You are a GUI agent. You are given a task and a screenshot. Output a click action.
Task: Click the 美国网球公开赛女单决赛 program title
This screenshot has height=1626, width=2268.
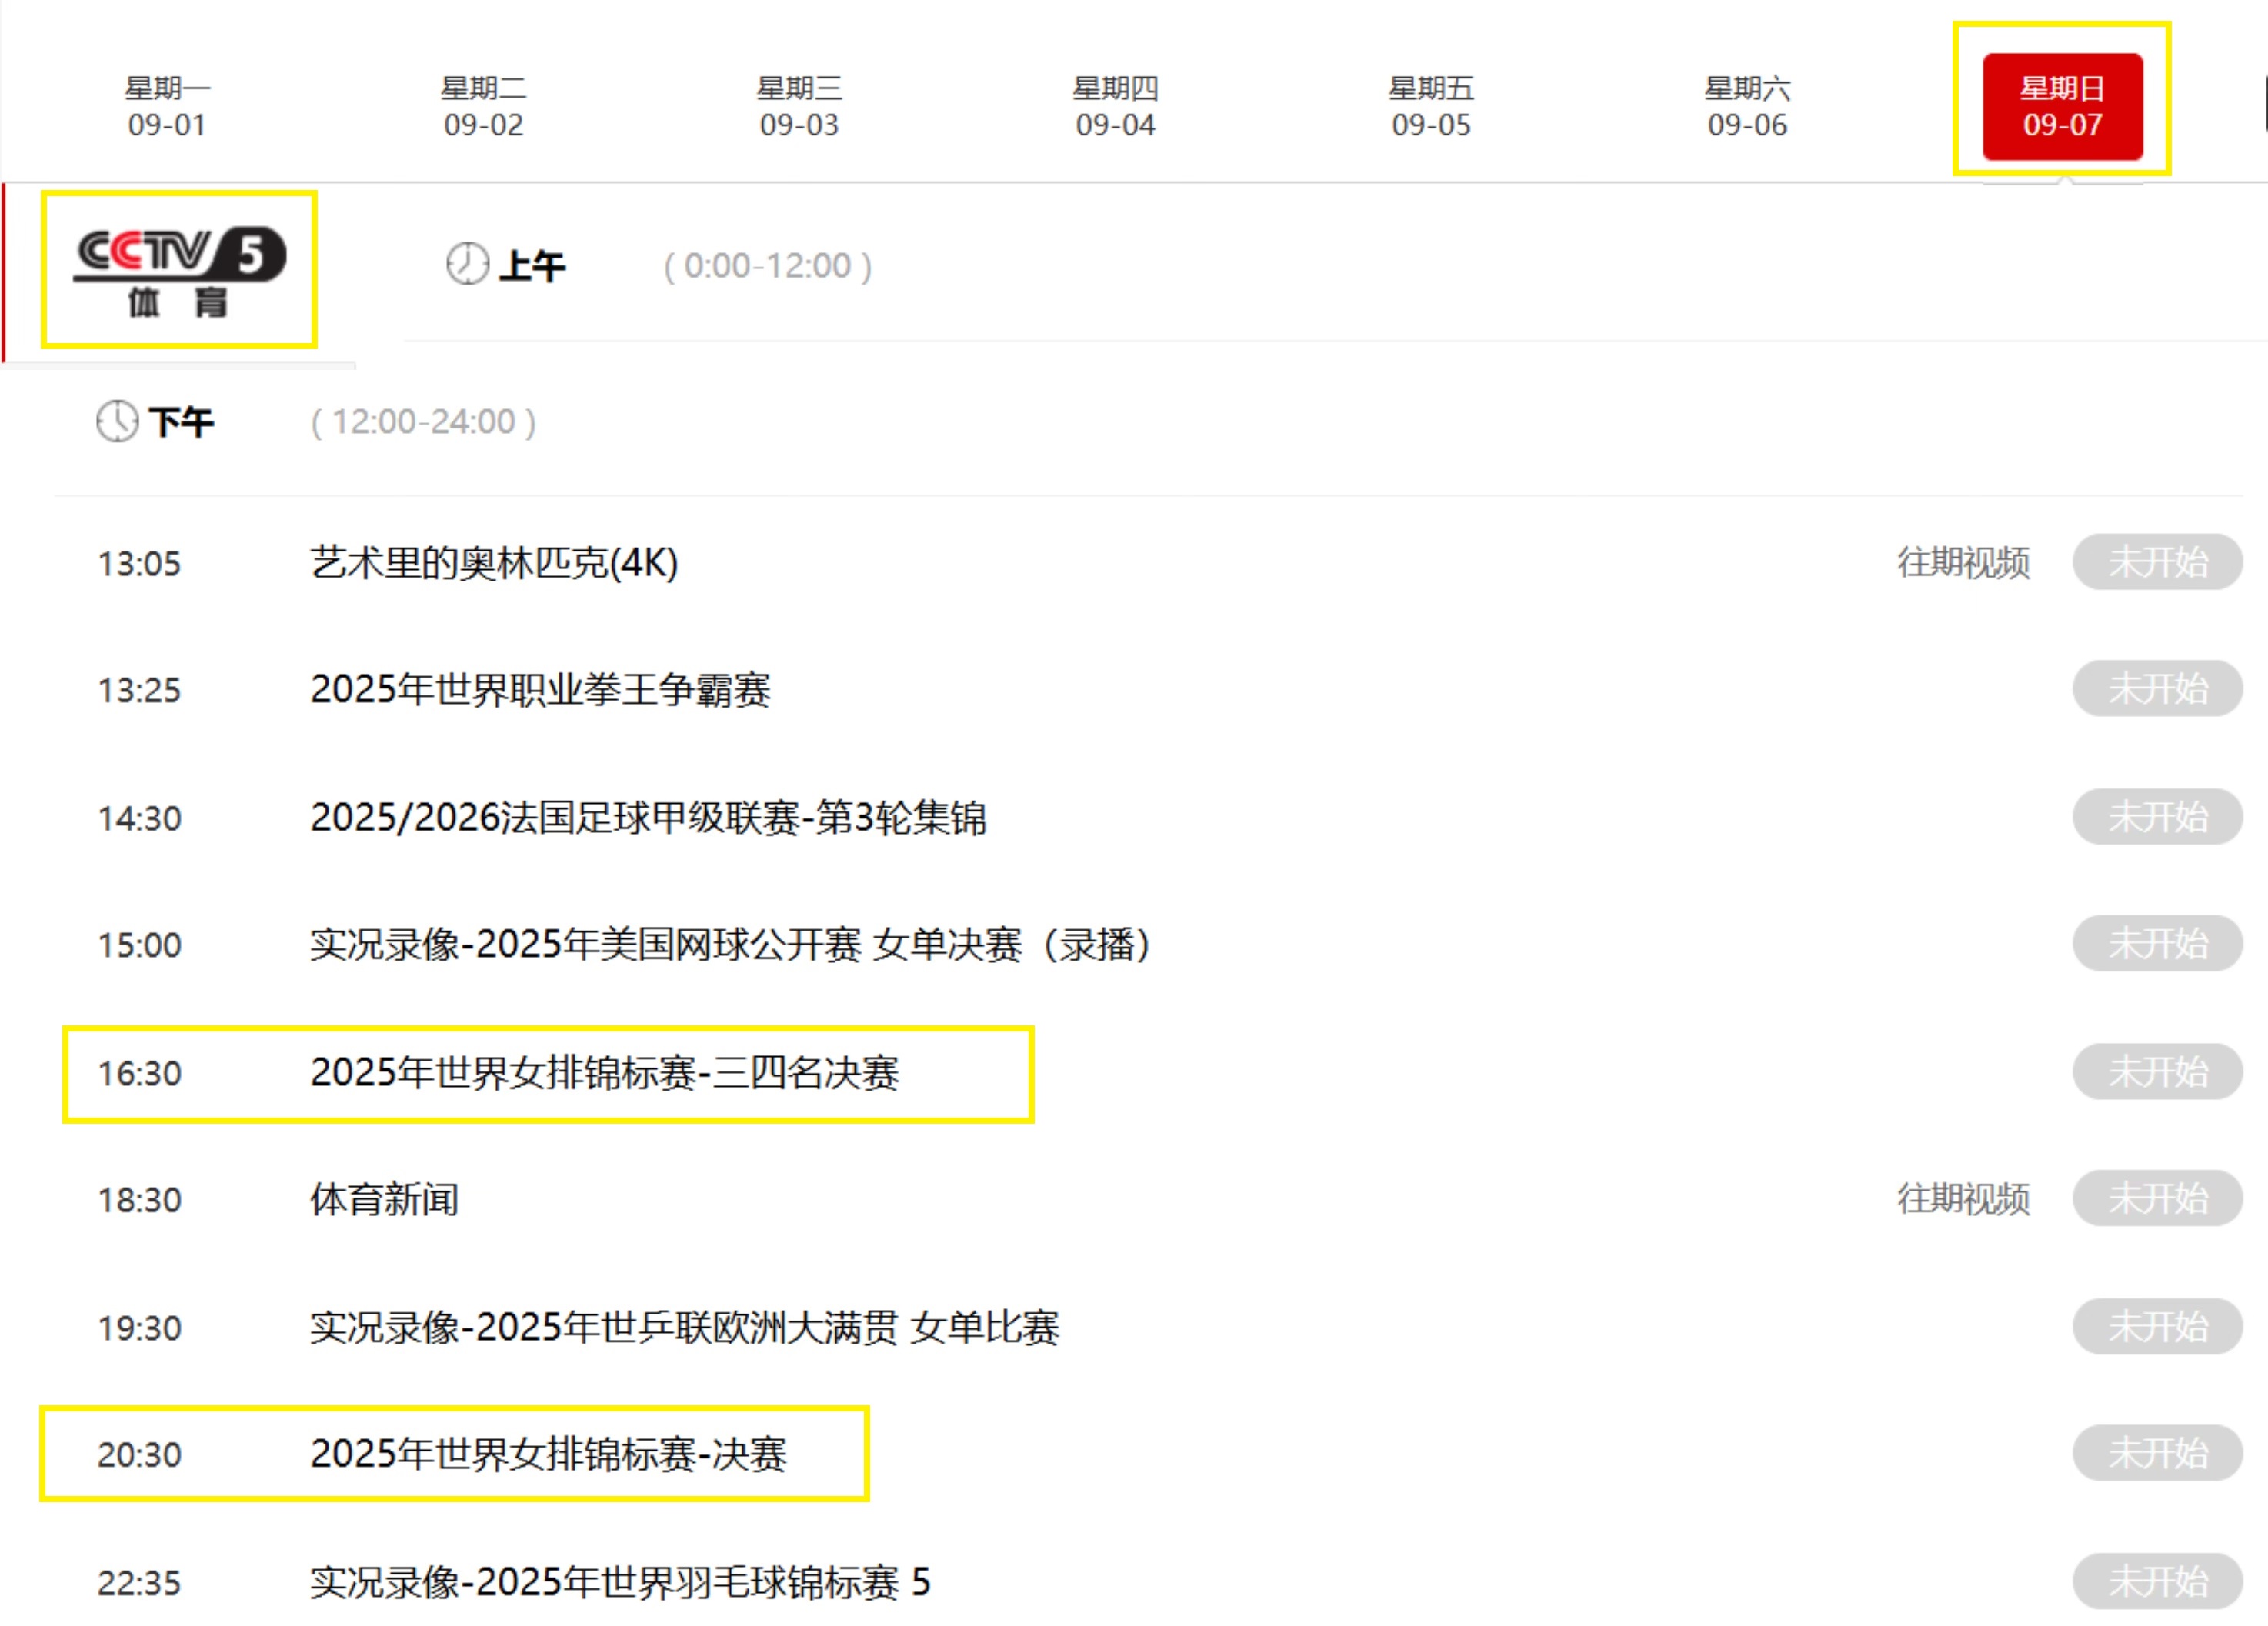730,945
